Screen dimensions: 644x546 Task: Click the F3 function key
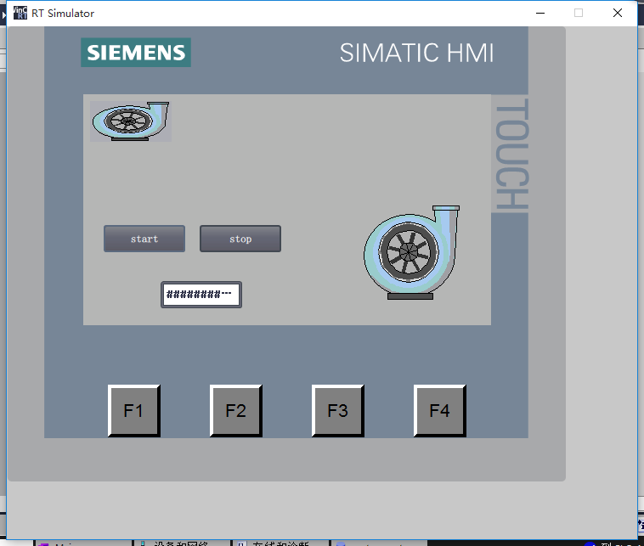(337, 410)
